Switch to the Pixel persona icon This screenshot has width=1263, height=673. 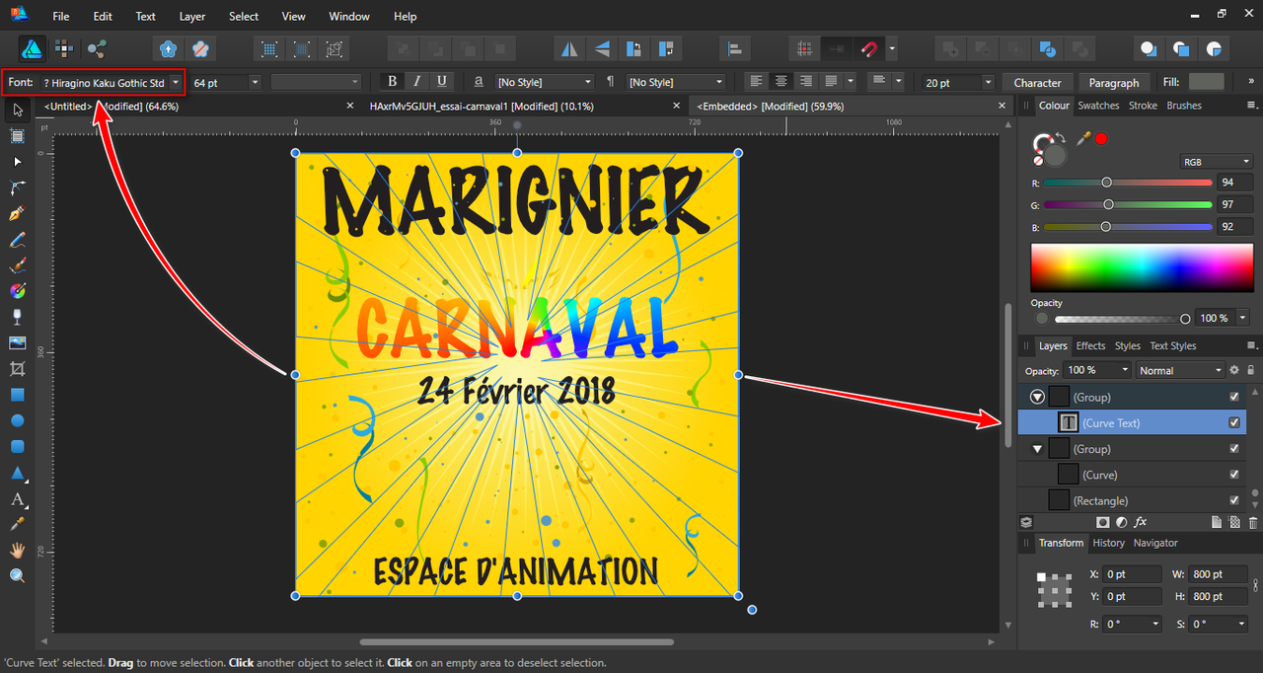coord(64,48)
